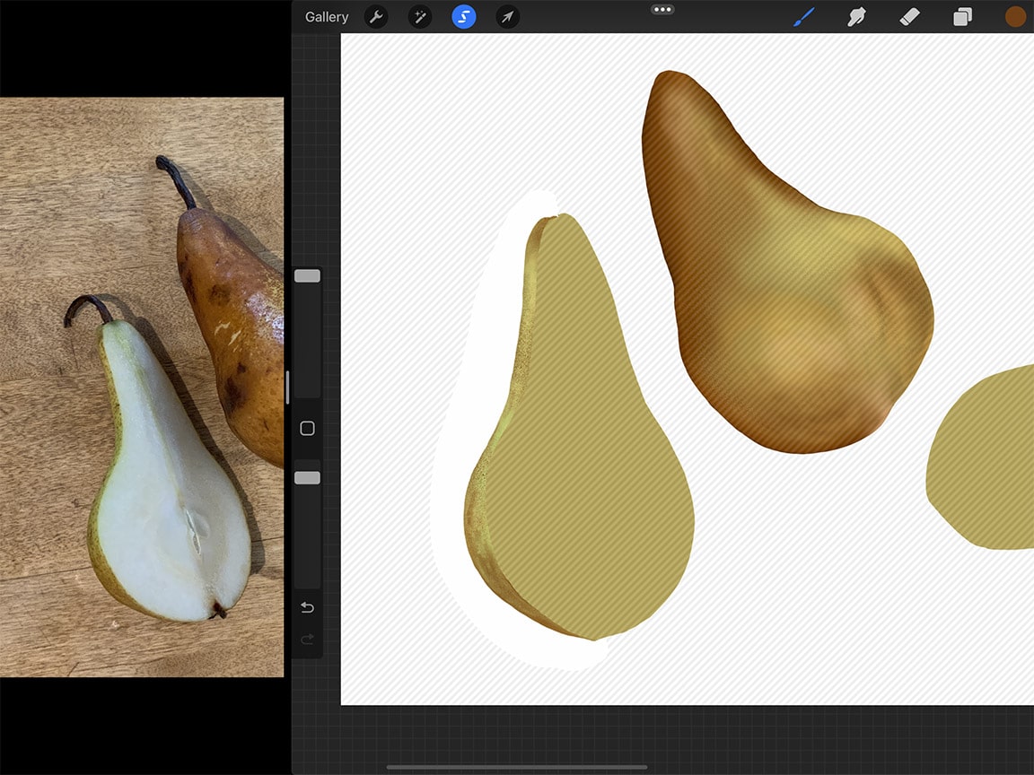The width and height of the screenshot is (1034, 775).
Task: Tap the pear reference photo
Action: (x=142, y=387)
